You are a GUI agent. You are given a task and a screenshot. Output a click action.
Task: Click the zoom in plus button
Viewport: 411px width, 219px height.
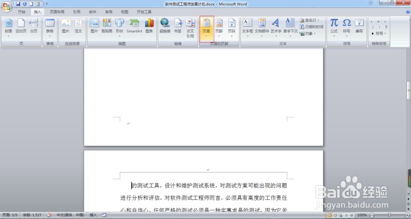tap(407, 215)
